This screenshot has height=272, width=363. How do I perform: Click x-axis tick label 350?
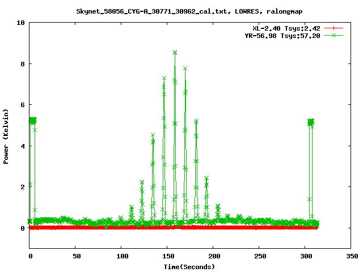(x=352, y=256)
